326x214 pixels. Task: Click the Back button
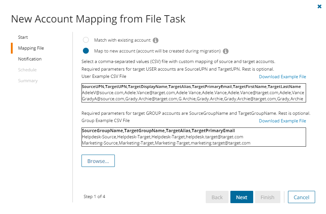[217, 197]
